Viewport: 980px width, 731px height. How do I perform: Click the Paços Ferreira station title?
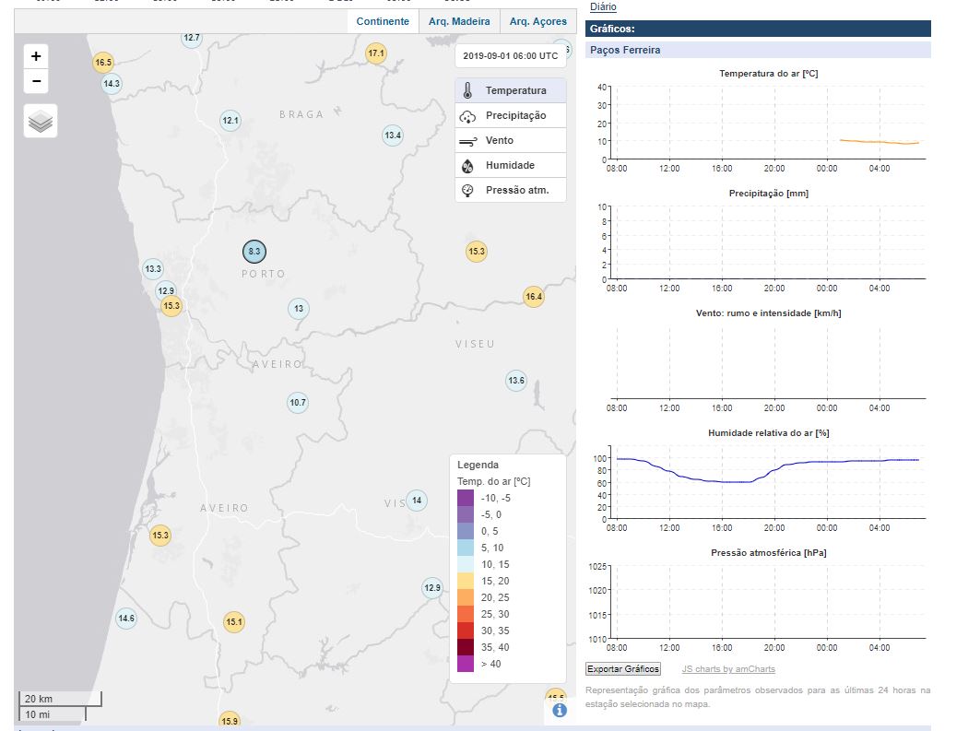point(625,50)
